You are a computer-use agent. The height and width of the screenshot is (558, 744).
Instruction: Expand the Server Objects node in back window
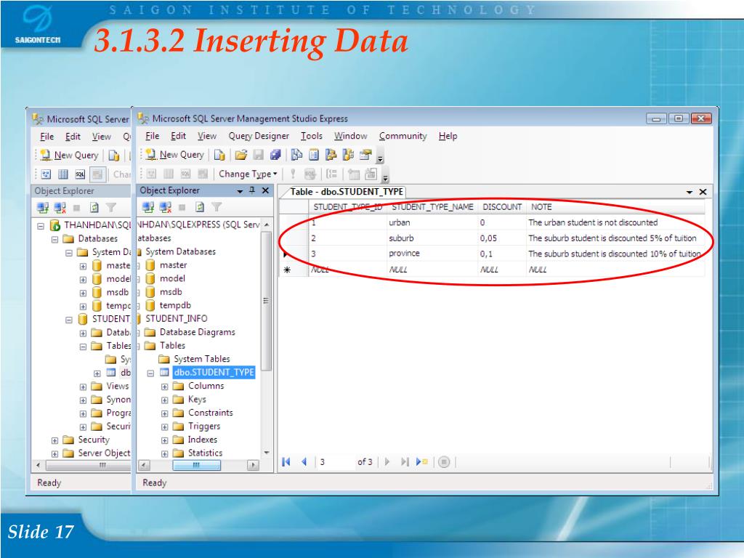coord(55,453)
